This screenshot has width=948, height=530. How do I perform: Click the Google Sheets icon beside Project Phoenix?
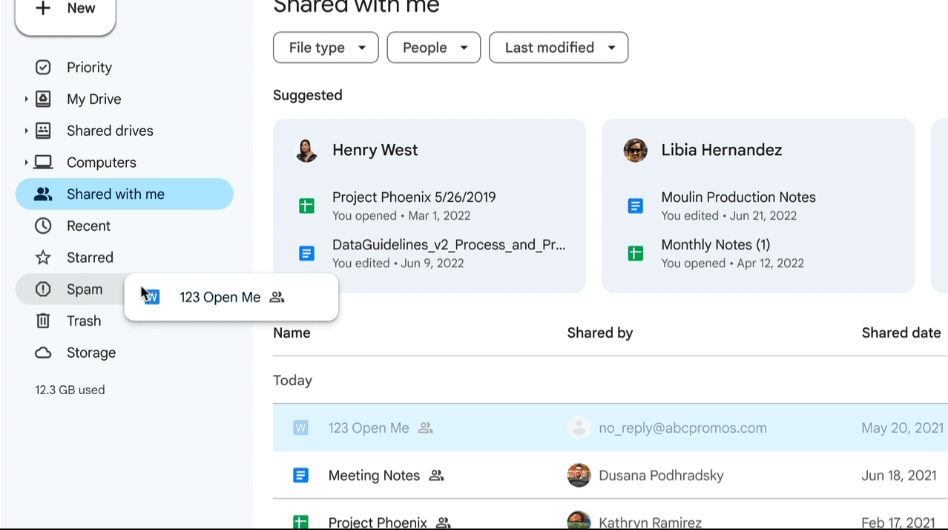tap(300, 521)
